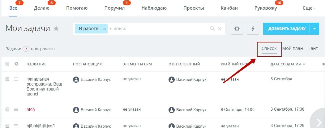
Task: Go to the Проекты tab
Action: click(194, 8)
